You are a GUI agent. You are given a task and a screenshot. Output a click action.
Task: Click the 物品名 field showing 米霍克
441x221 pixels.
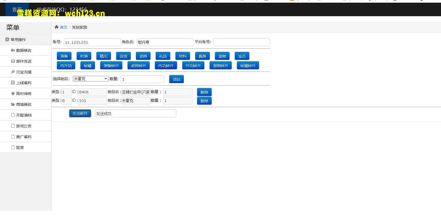pyautogui.click(x=136, y=101)
